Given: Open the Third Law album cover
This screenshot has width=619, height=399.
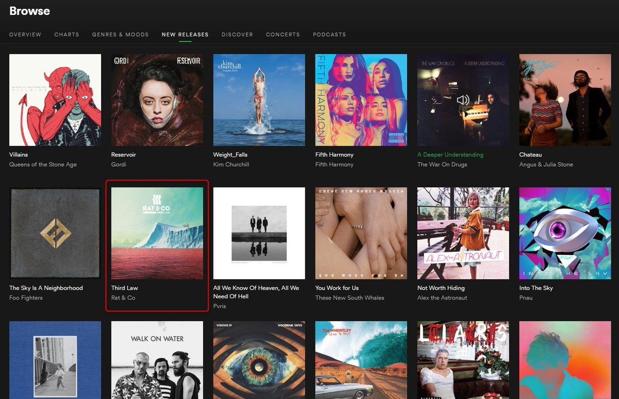Looking at the screenshot, I should click(157, 233).
